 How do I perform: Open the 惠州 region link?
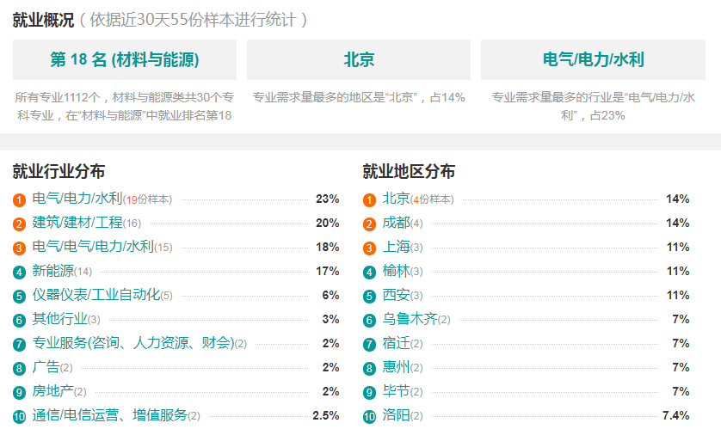point(396,367)
